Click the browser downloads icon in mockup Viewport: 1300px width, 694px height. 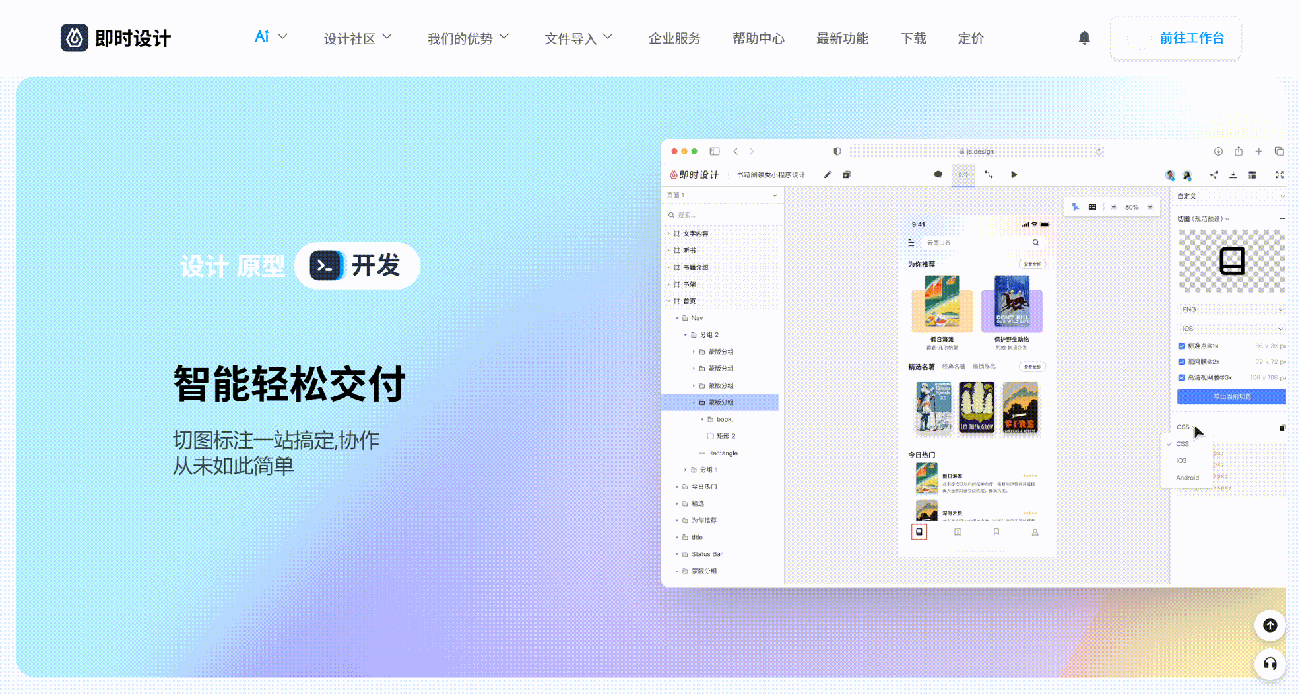click(x=1218, y=152)
